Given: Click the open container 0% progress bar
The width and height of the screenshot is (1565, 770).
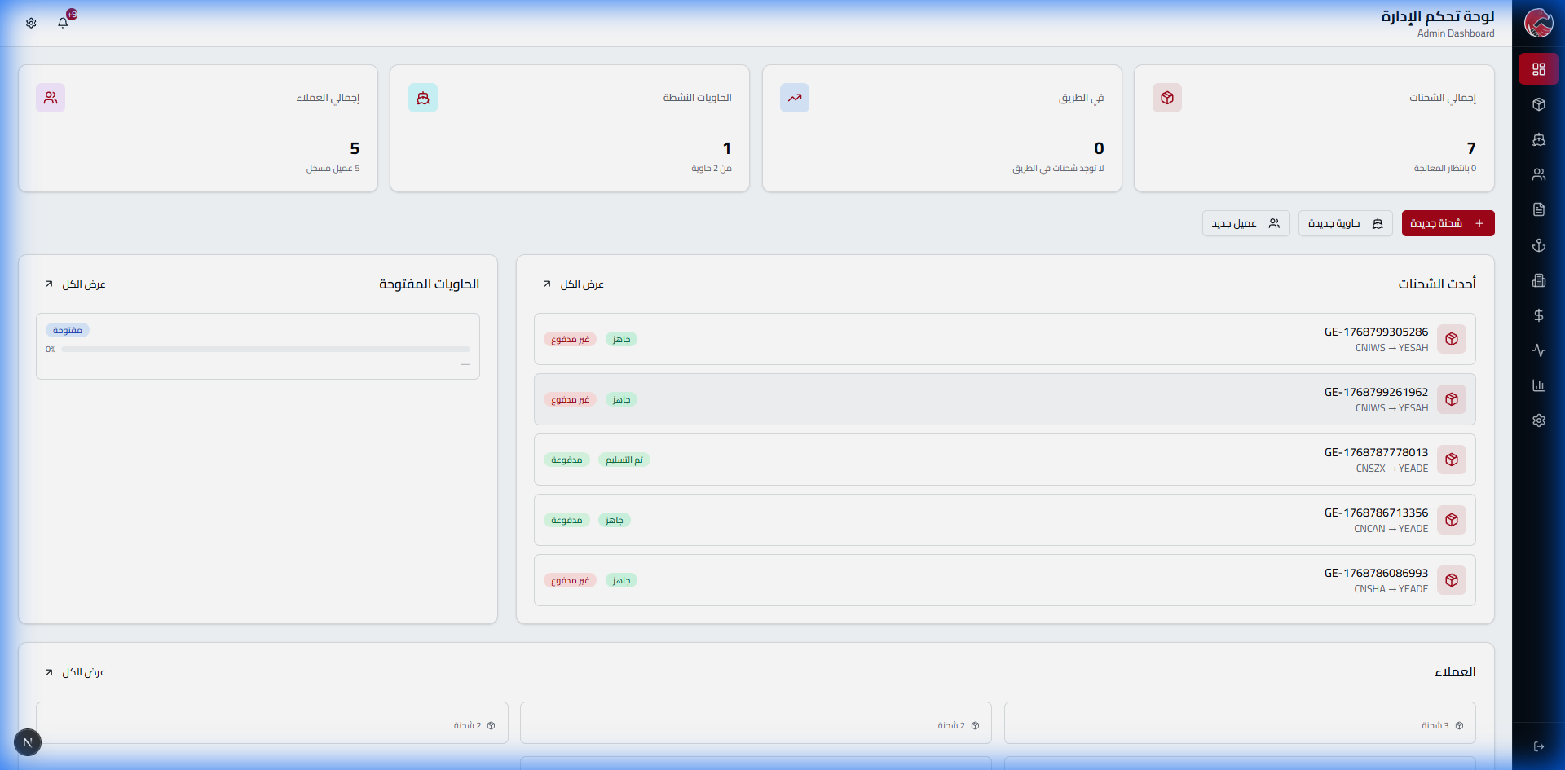Looking at the screenshot, I should [x=265, y=350].
